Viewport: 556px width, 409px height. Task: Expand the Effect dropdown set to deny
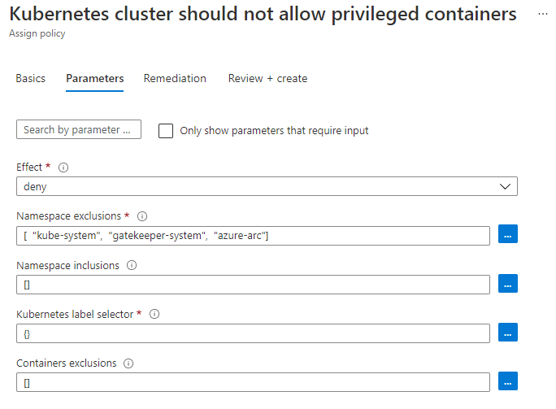[x=267, y=186]
